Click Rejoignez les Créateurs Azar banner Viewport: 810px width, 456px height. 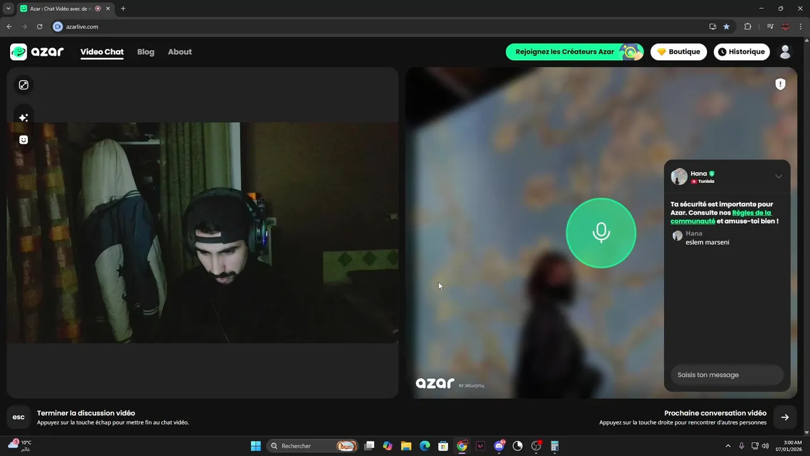pyautogui.click(x=575, y=52)
